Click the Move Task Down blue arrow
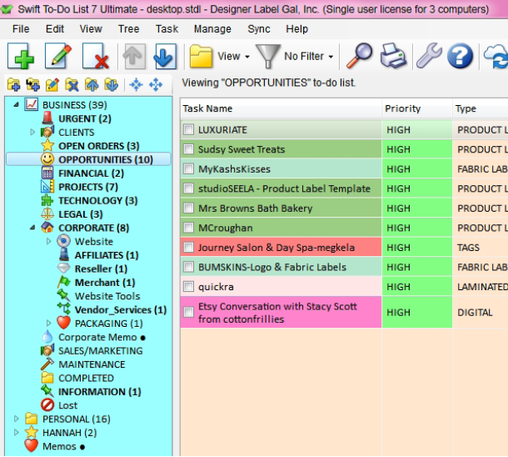 [165, 57]
